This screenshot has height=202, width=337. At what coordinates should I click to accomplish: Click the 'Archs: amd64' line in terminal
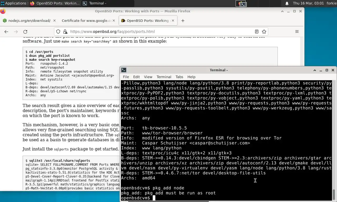(138, 178)
